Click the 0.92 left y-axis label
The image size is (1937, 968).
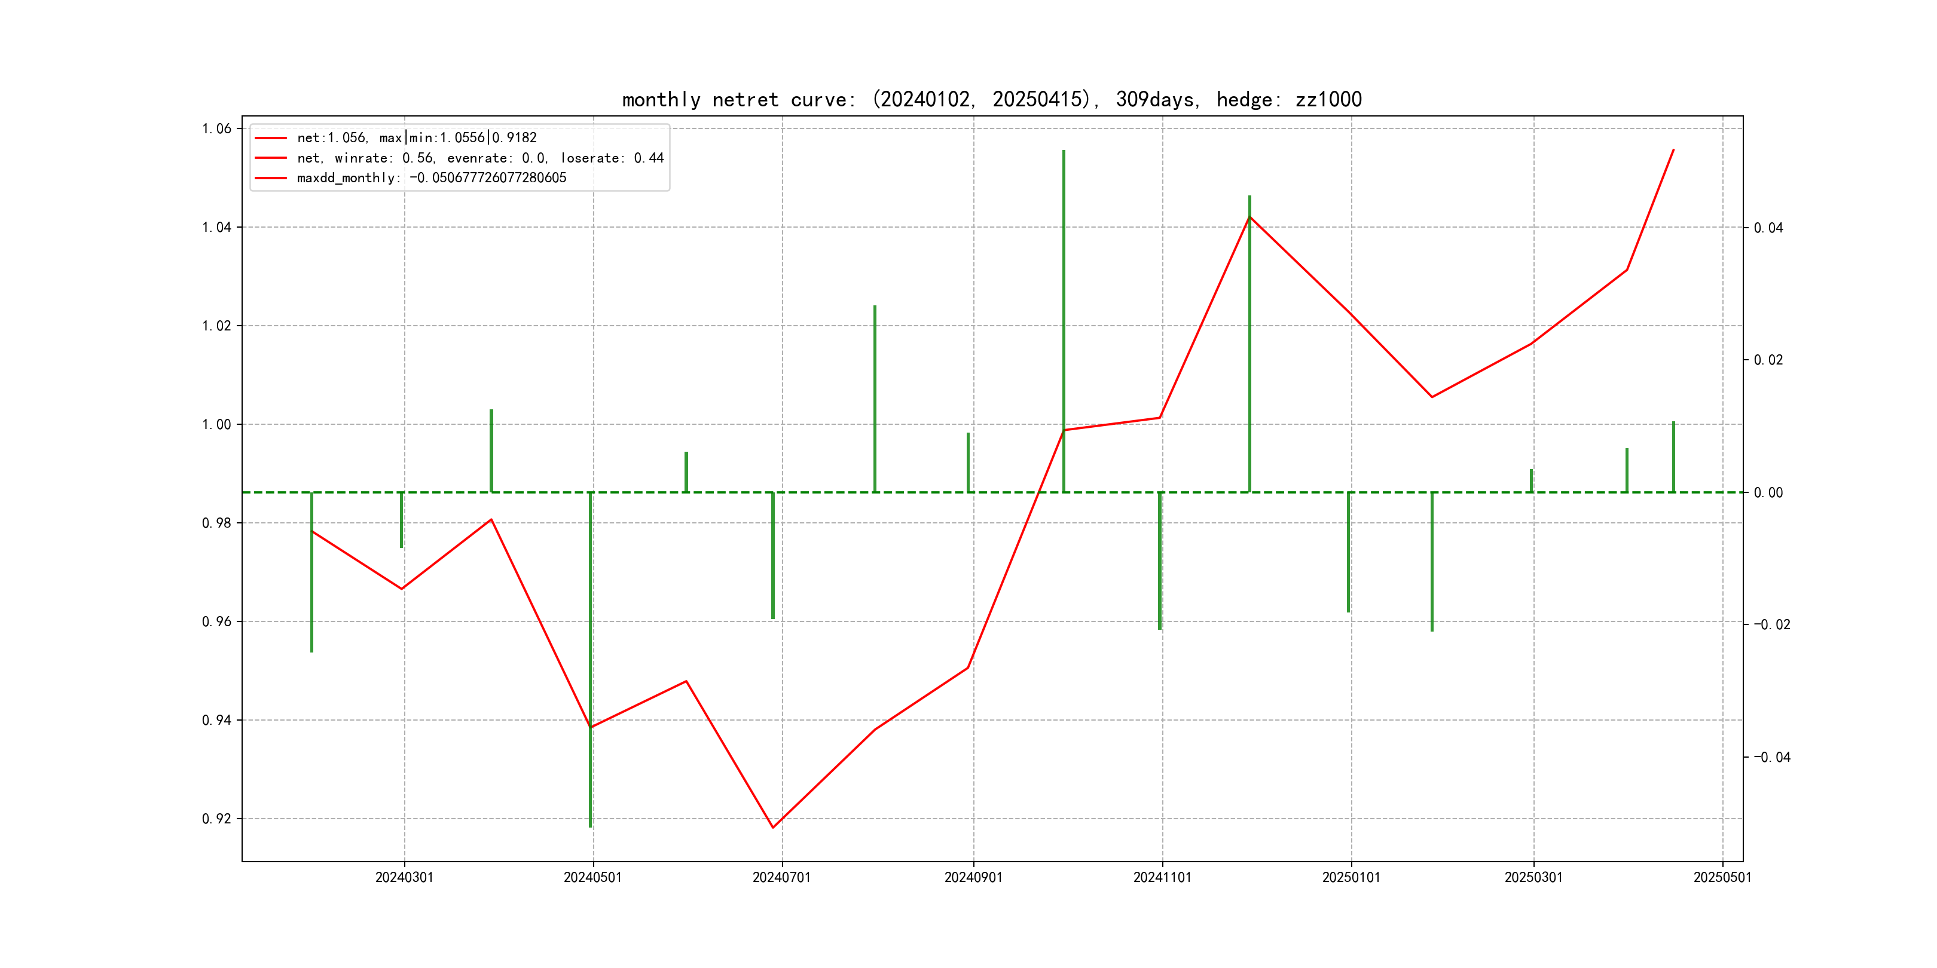(x=216, y=819)
